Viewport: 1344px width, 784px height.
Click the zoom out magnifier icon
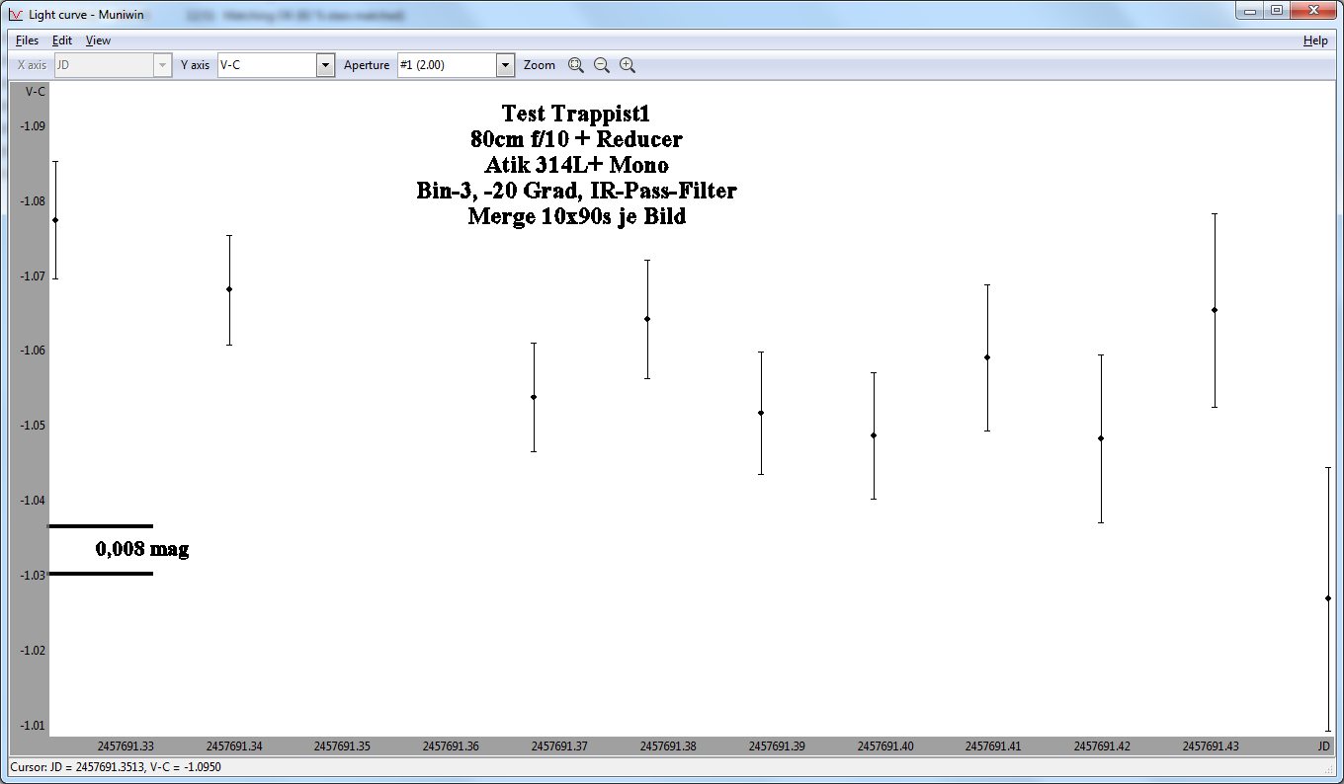(x=602, y=65)
